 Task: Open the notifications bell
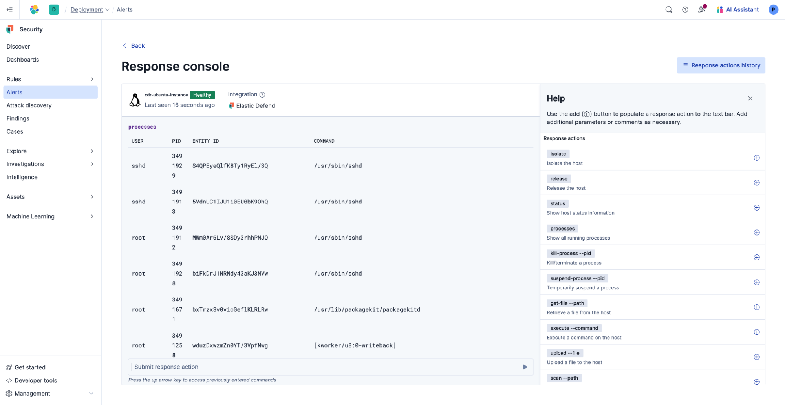point(702,9)
